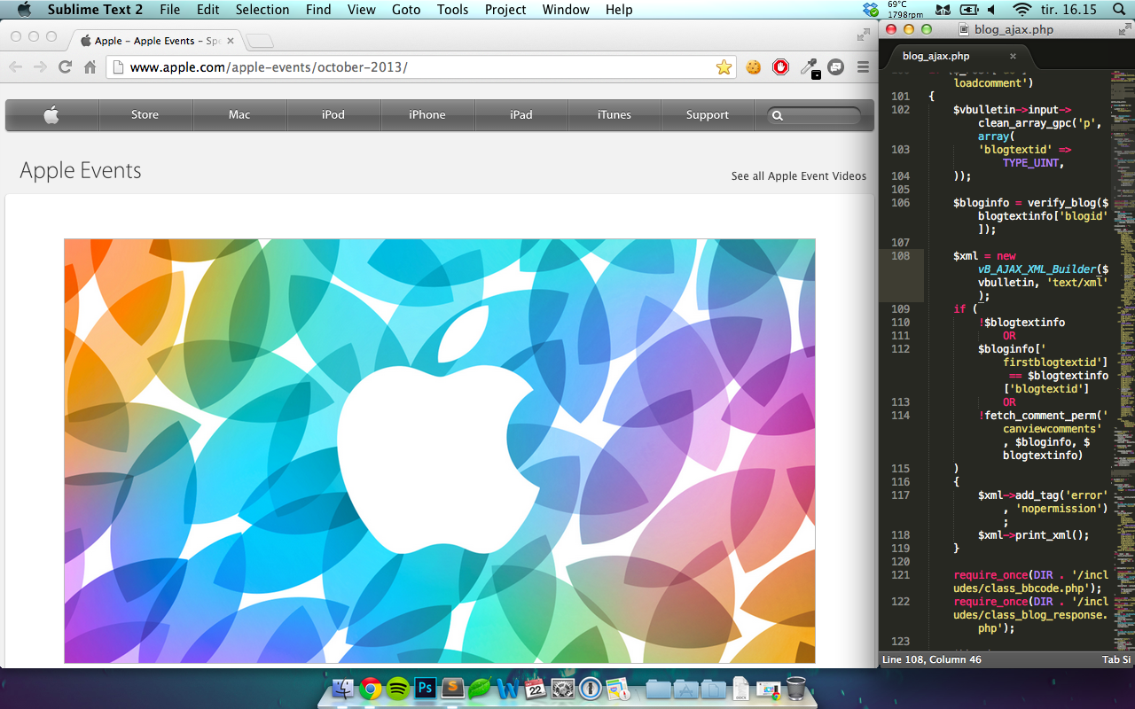
Task: Click the colorful Apple event keynote image
Action: pos(440,450)
